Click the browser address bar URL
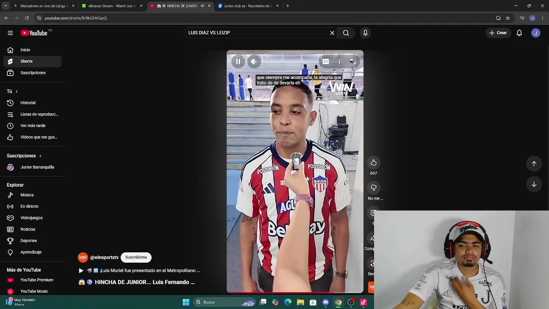 click(x=76, y=18)
